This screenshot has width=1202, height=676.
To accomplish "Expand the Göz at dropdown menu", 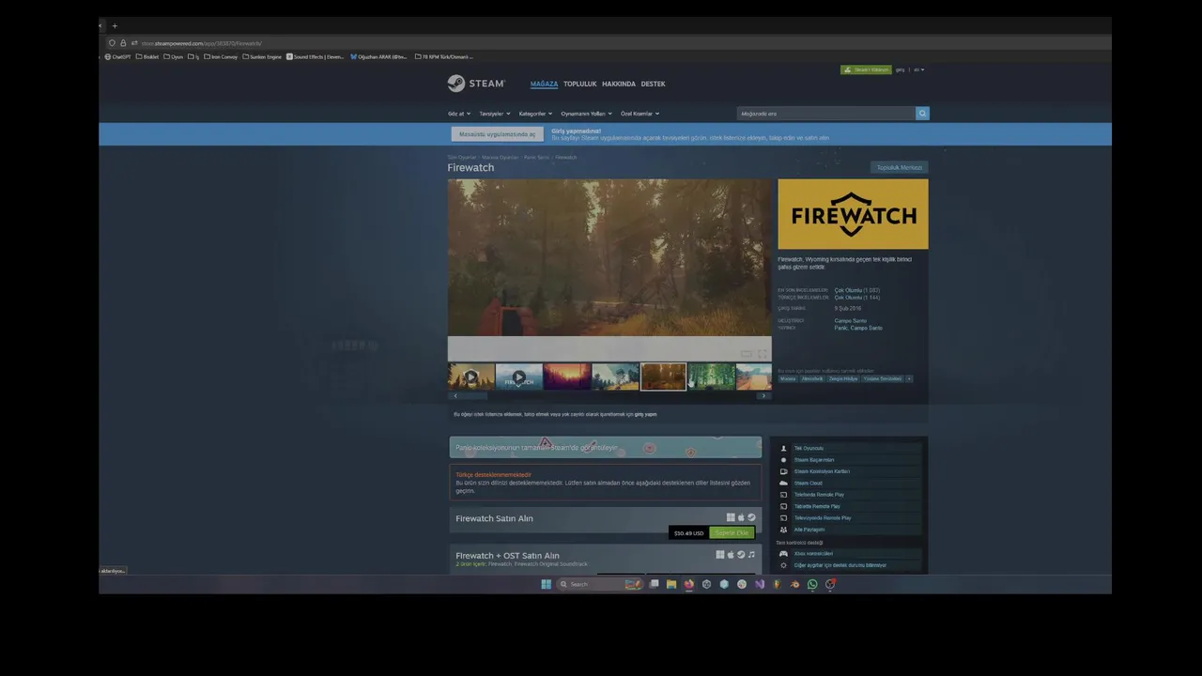I will pos(458,114).
